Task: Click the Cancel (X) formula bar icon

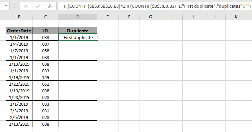Action: [x=26, y=6]
